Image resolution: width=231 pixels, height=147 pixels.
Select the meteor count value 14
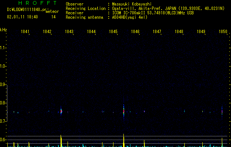[54, 17]
